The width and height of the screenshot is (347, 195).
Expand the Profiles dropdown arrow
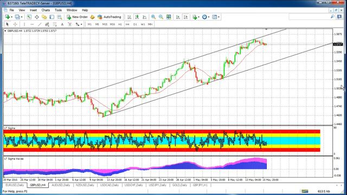click(x=22, y=17)
